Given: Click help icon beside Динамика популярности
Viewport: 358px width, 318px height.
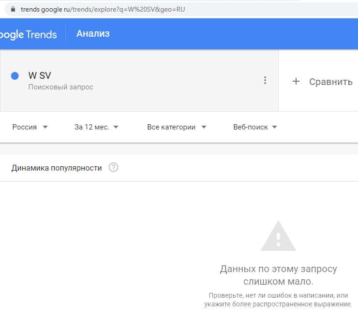Looking at the screenshot, I should pyautogui.click(x=114, y=168).
